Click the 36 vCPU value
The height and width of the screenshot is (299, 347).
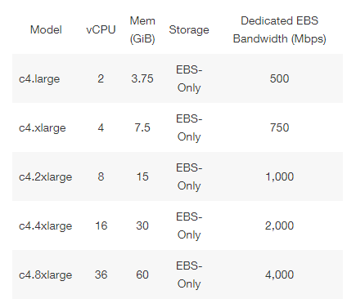101,274
